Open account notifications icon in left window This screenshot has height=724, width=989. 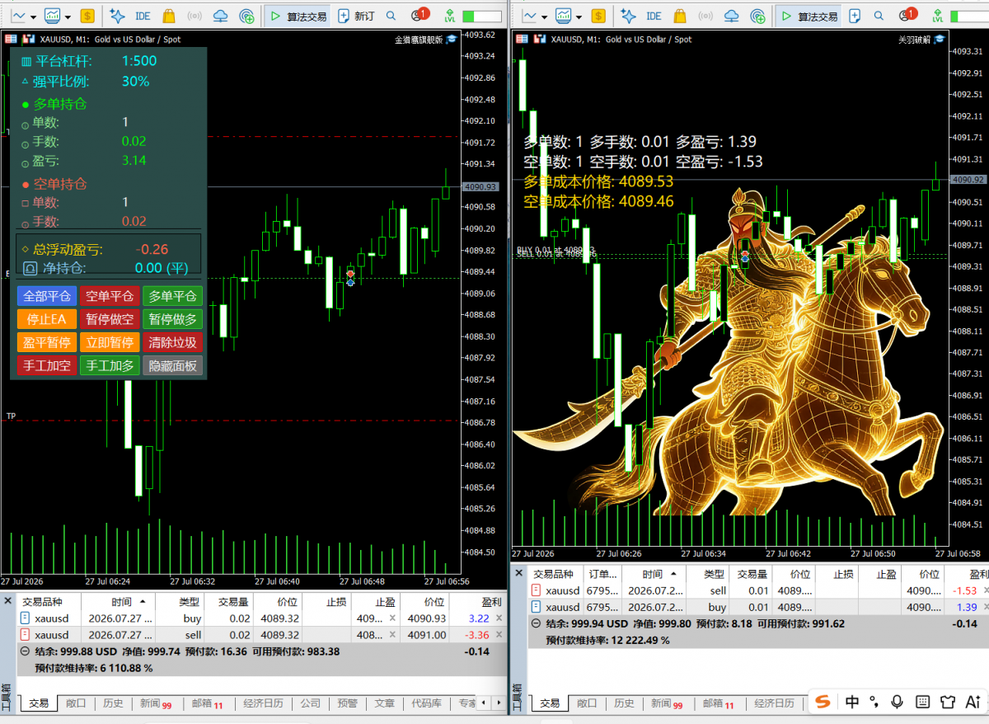click(420, 15)
